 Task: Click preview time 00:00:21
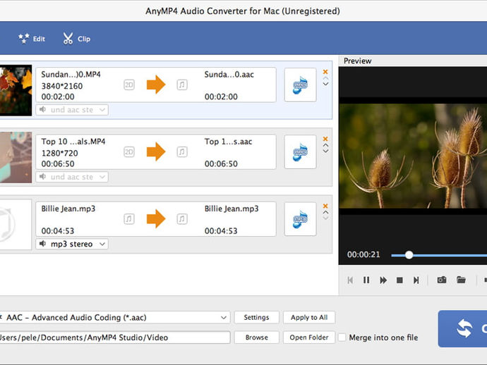pyautogui.click(x=363, y=254)
